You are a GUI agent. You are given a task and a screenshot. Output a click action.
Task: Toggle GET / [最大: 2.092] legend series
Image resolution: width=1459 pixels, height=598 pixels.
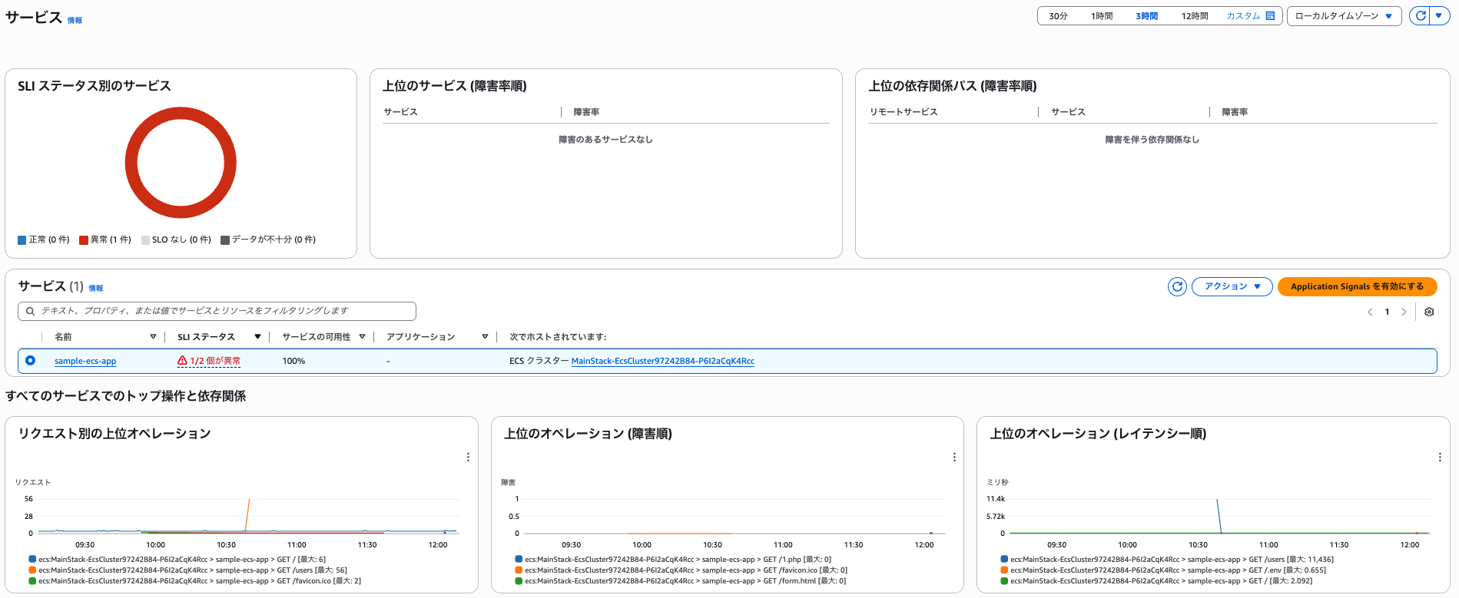point(1157,581)
